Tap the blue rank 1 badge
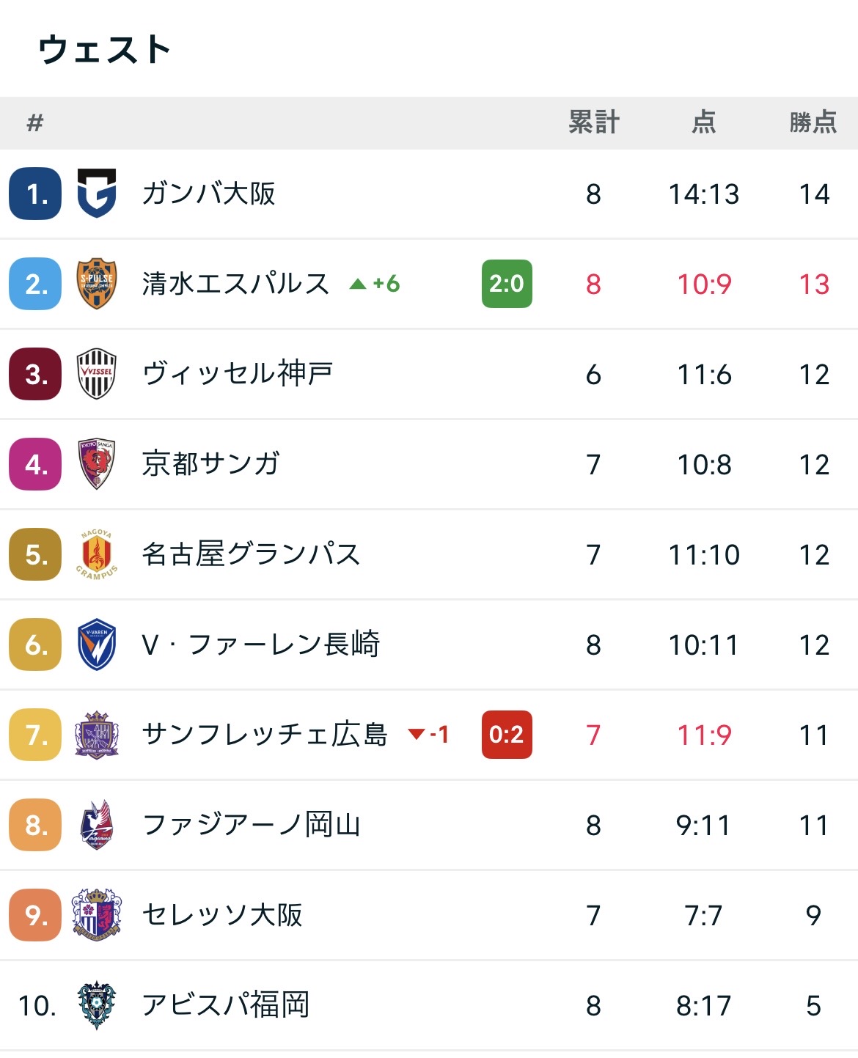Screen dimensions: 858x1058 click(x=35, y=194)
